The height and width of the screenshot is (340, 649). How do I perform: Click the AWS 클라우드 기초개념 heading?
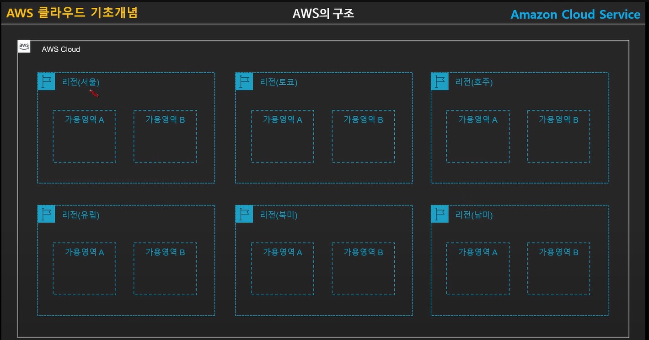click(72, 13)
